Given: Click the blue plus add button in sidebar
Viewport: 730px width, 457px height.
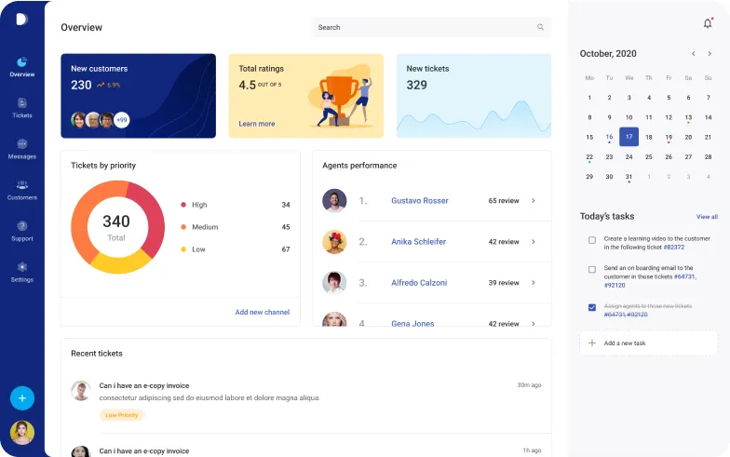Looking at the screenshot, I should 22,398.
